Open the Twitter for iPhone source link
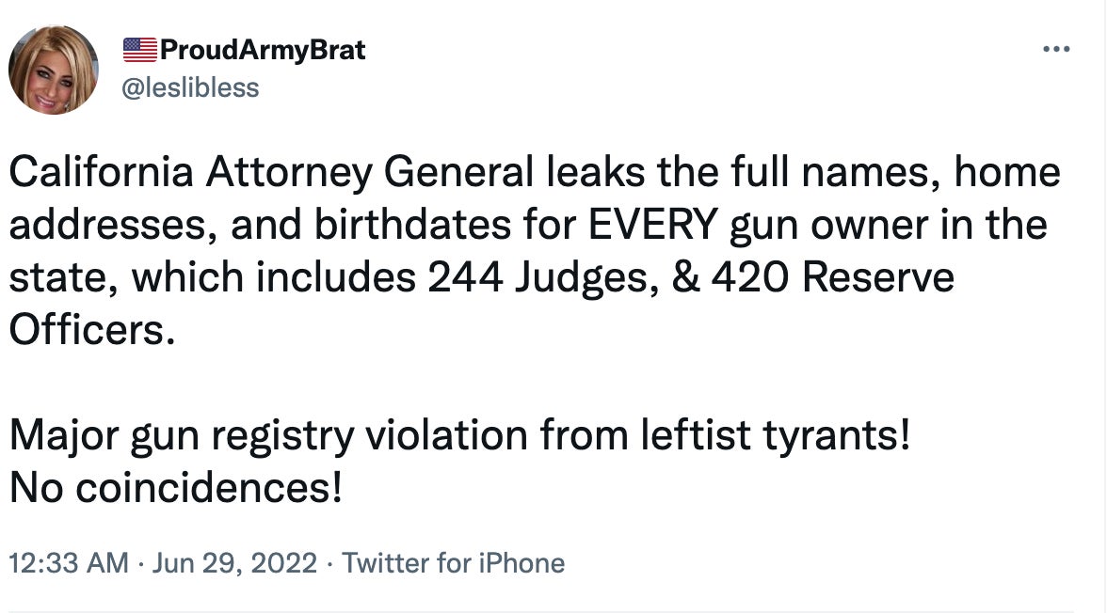1107x613 pixels. [x=454, y=563]
